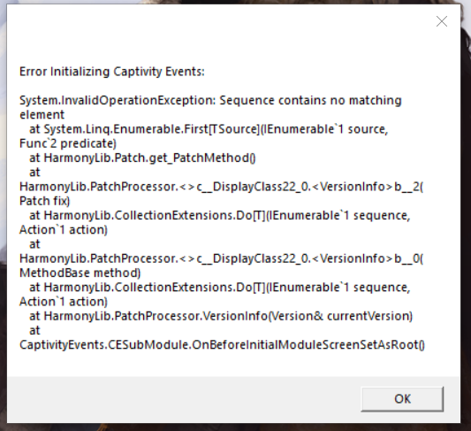Click the 'Sequence contains no matching' phrase
471x431 pixels.
click(310, 100)
